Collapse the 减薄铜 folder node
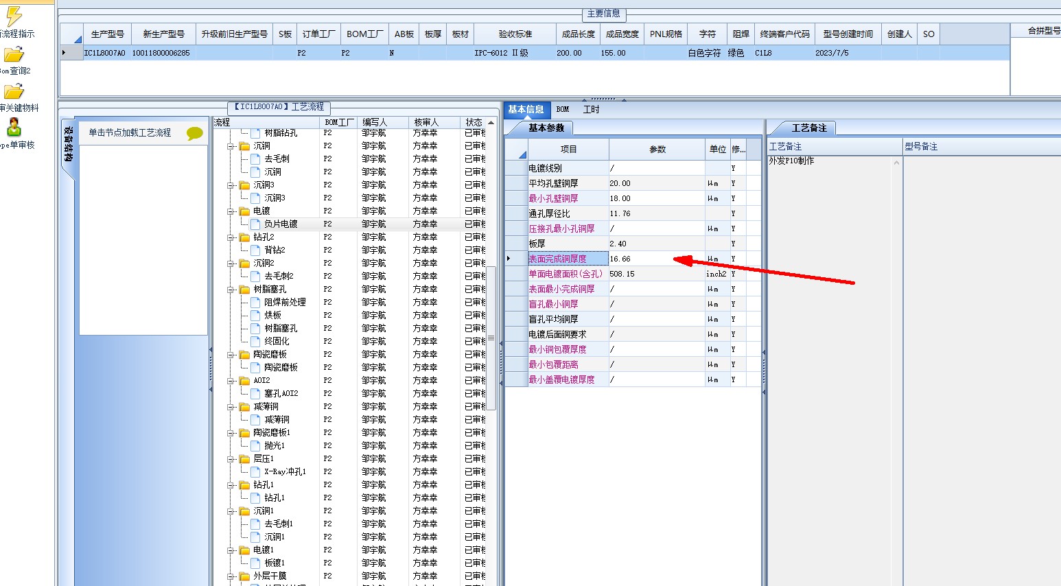The width and height of the screenshot is (1061, 586). [231, 407]
